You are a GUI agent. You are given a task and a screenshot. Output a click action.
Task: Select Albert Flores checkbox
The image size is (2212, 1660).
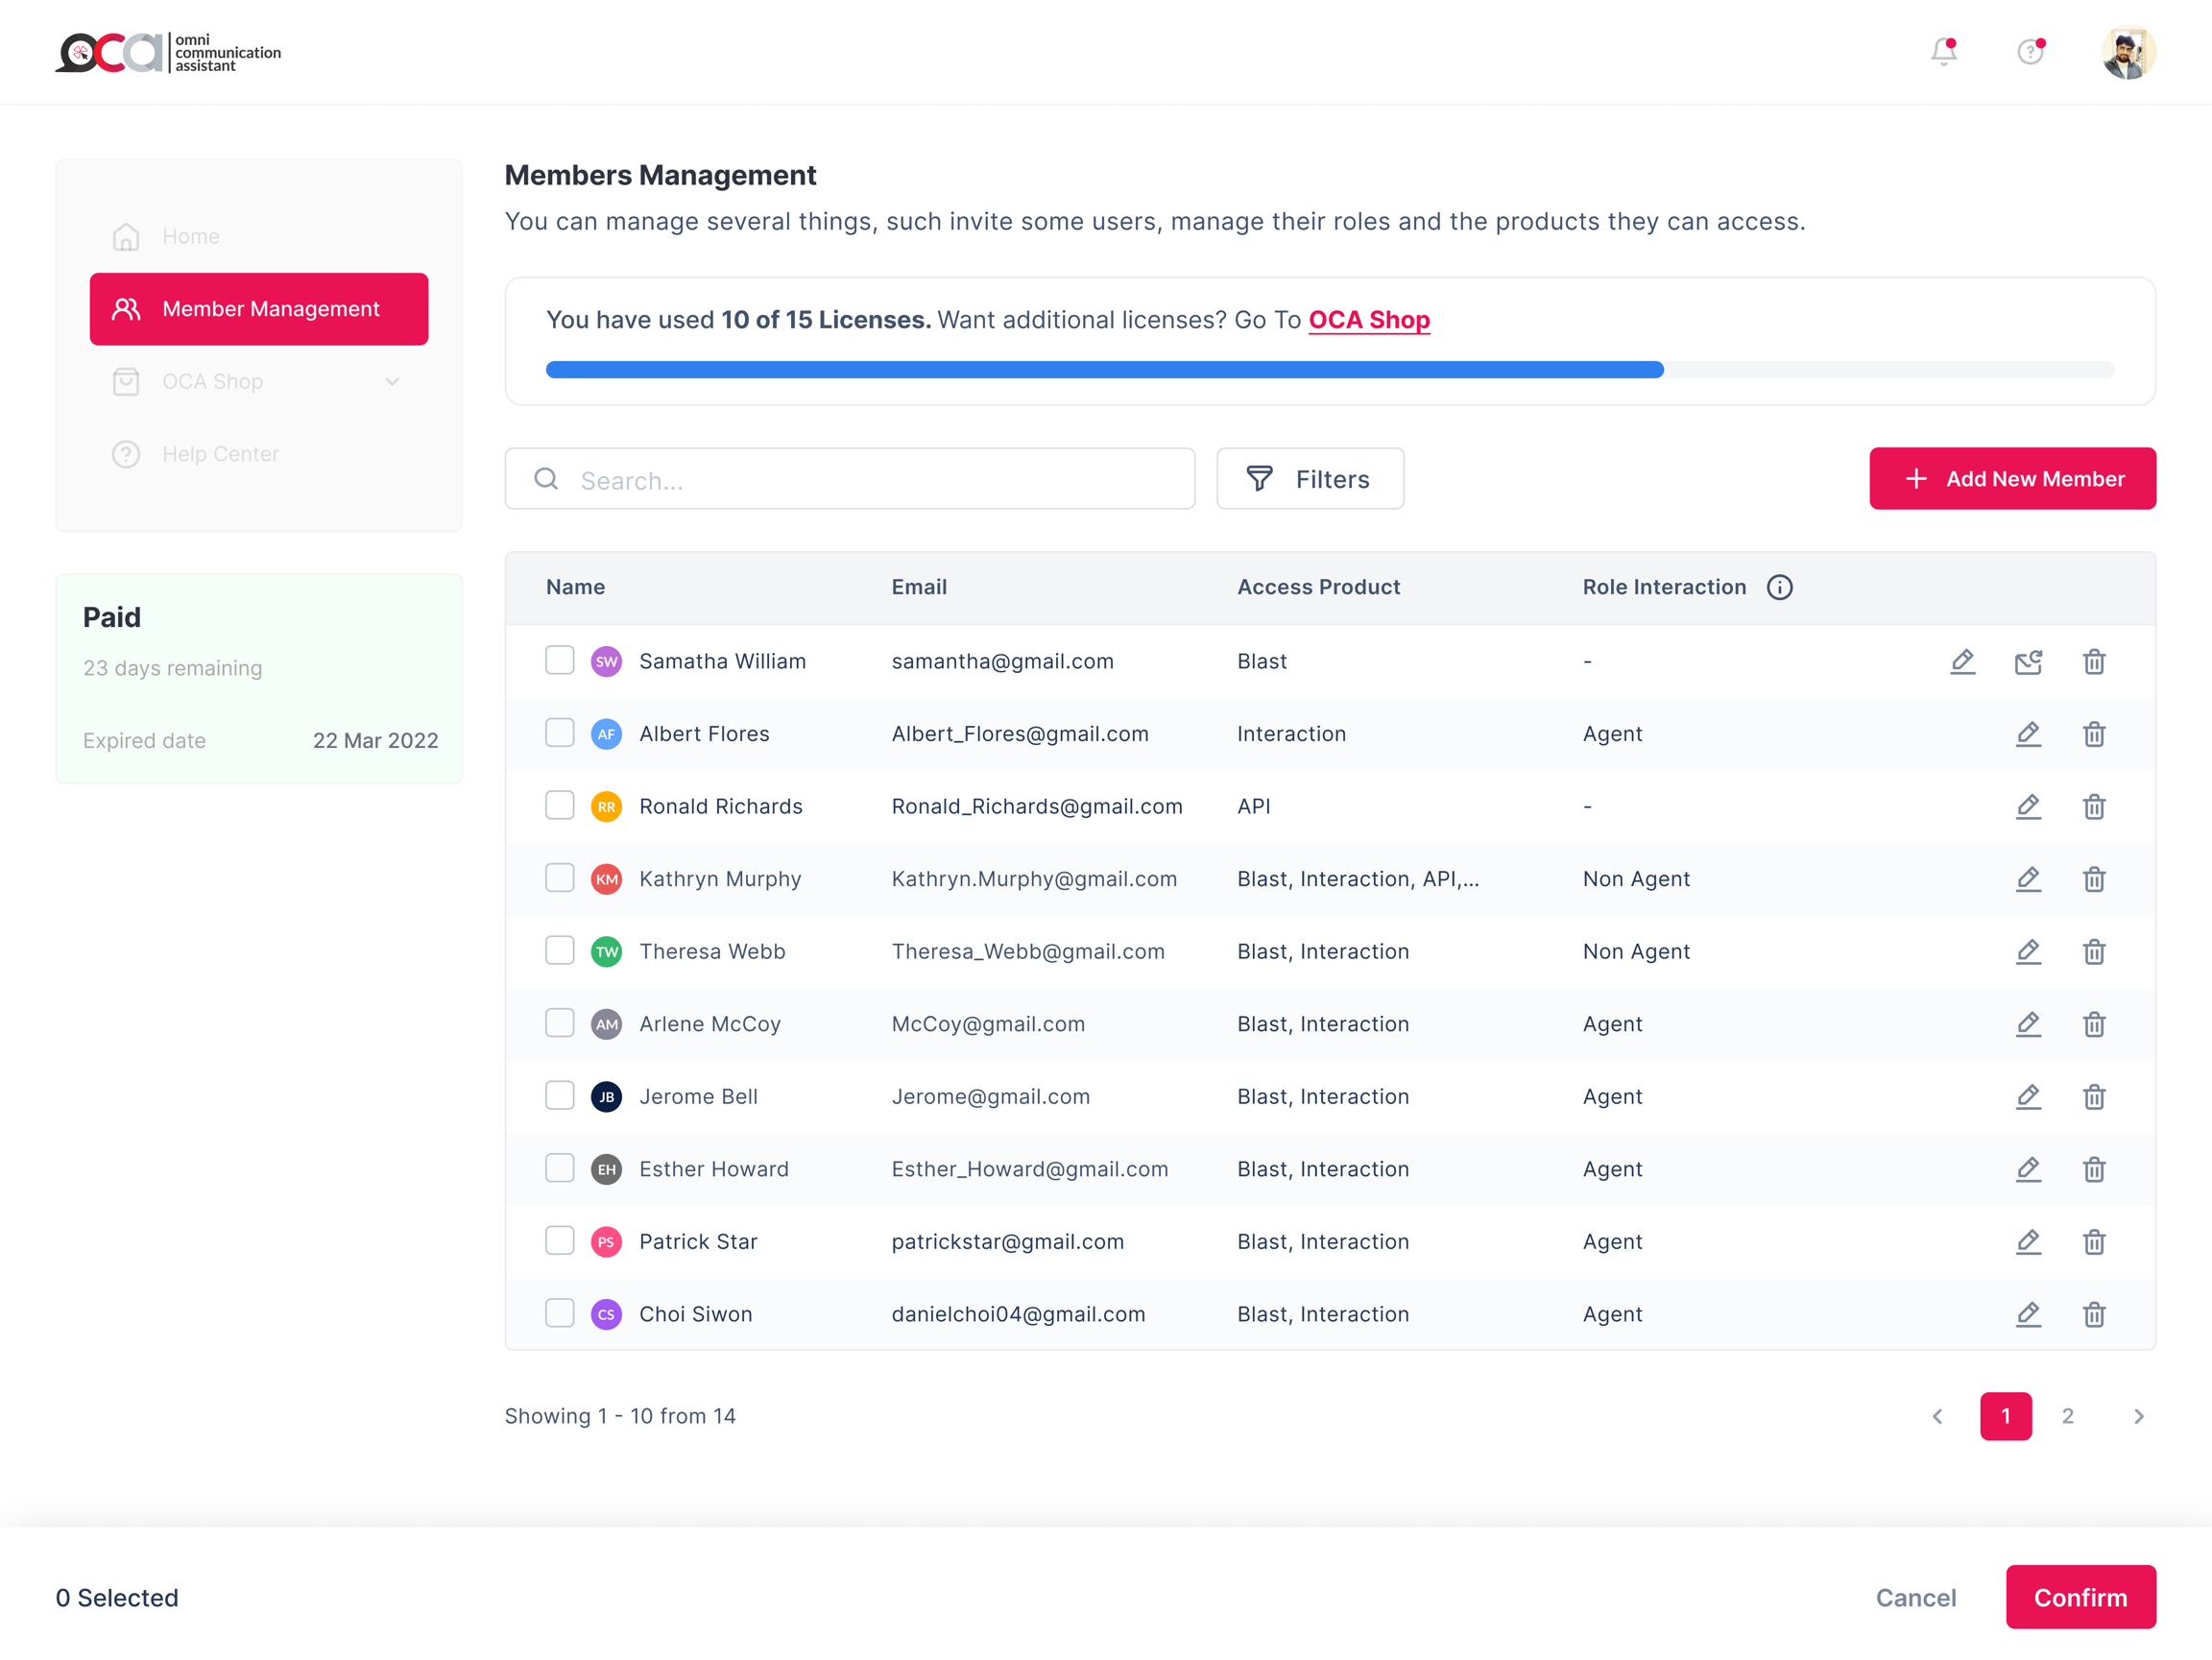click(560, 733)
